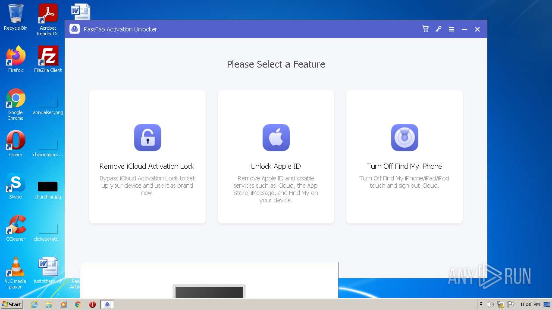The width and height of the screenshot is (552, 310).
Task: Select justothers.rtf document on desktop
Action: pyautogui.click(x=48, y=270)
